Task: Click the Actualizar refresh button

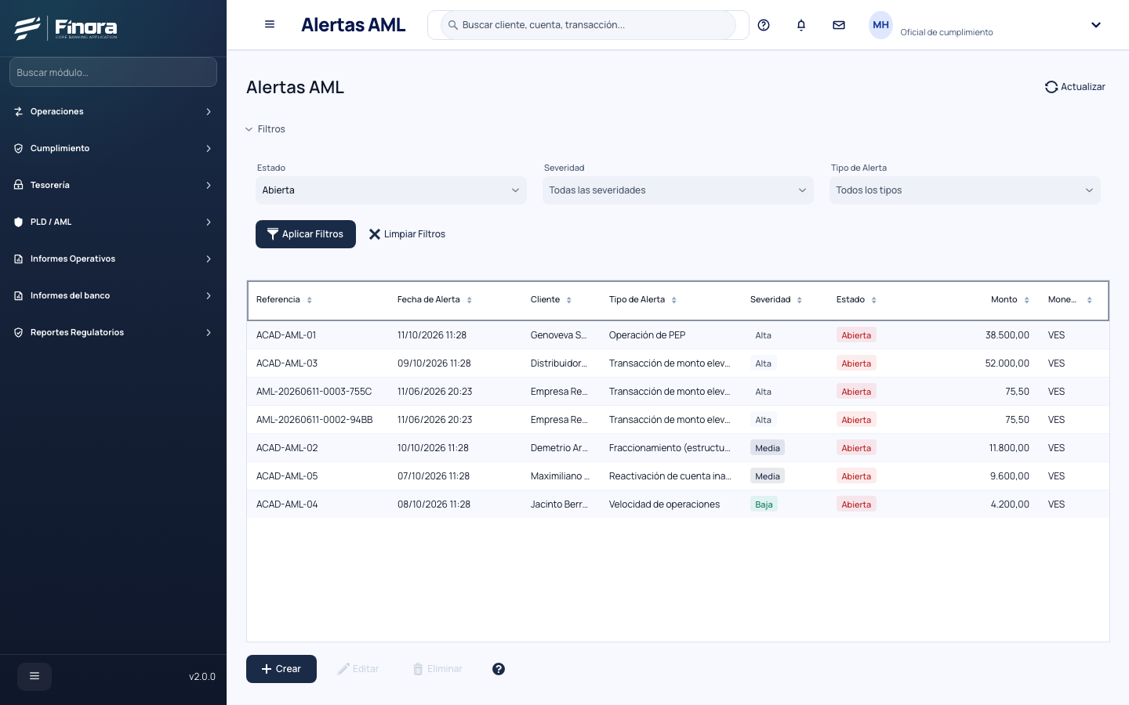Action: tap(1075, 87)
